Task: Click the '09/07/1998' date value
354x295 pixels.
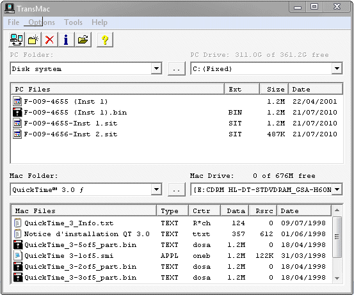Action: click(303, 223)
